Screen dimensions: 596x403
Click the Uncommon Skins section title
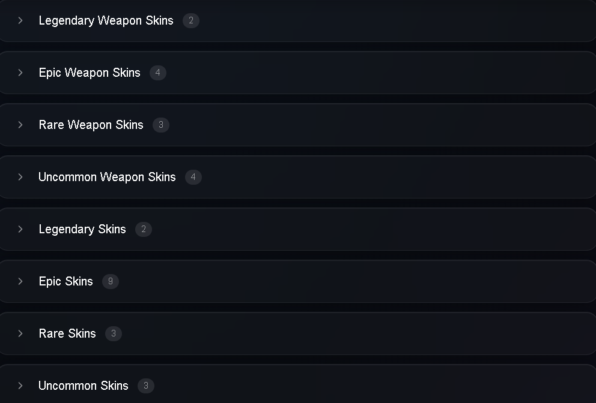[84, 386]
